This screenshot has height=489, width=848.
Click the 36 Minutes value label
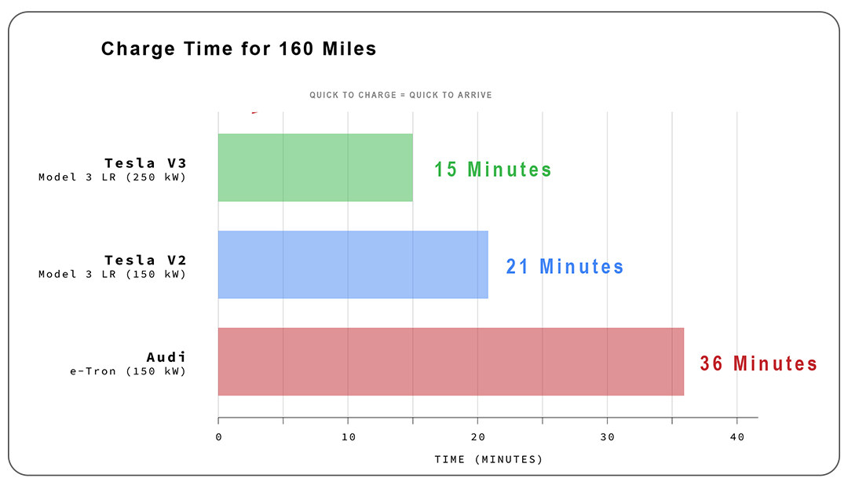coord(758,364)
